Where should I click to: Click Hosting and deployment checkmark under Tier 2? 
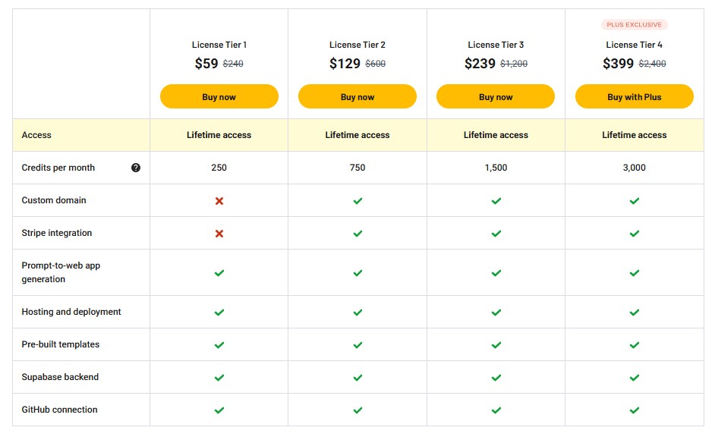(357, 313)
